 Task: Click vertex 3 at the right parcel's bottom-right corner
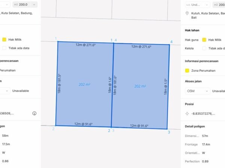tap(167, 129)
